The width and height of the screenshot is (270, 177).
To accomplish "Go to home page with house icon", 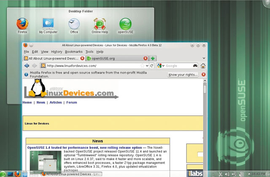I will pyautogui.click(x=203, y=66).
